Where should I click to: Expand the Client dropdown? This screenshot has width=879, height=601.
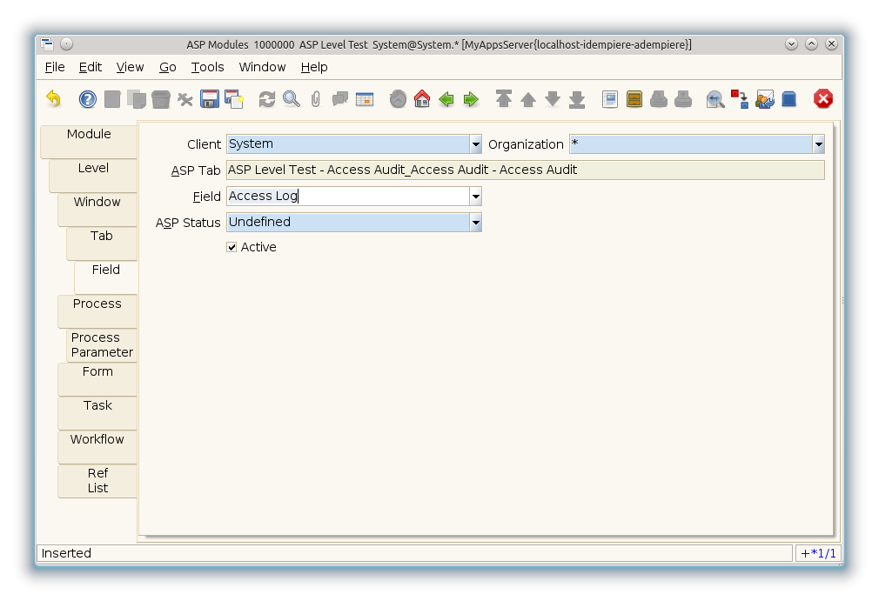pyautogui.click(x=475, y=144)
